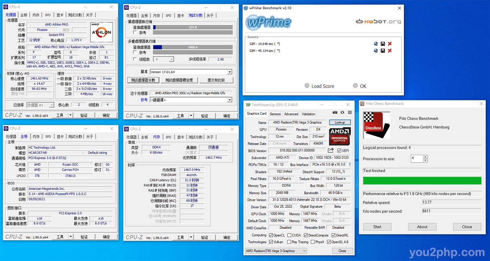Click the save floppy icon for the 14.646 sec score

[x=383, y=44]
